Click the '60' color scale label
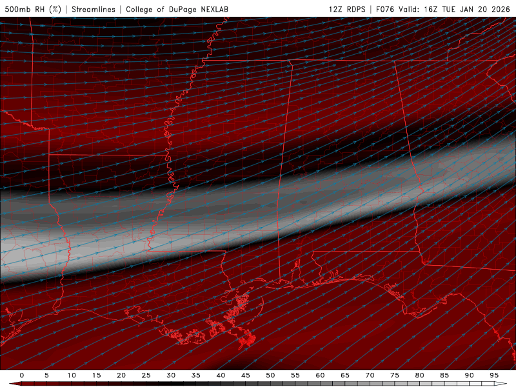The width and height of the screenshot is (516, 387). pos(320,375)
